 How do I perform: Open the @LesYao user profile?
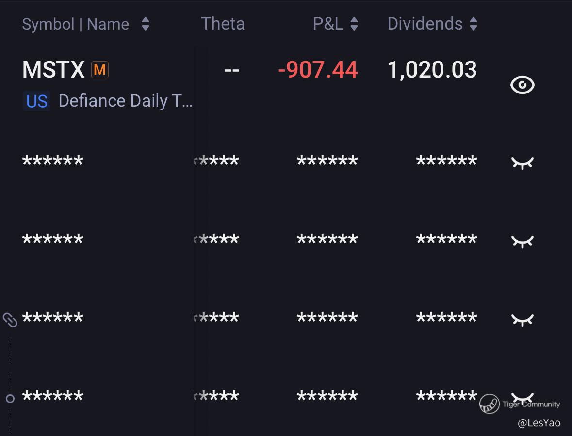[x=539, y=423]
